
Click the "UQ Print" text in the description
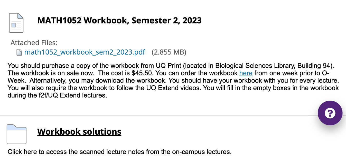click(x=168, y=65)
